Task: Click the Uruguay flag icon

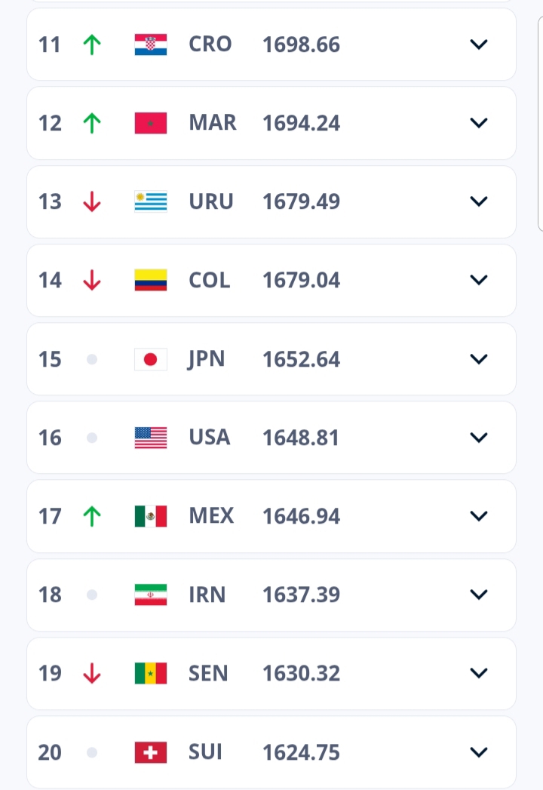Action: tap(151, 201)
